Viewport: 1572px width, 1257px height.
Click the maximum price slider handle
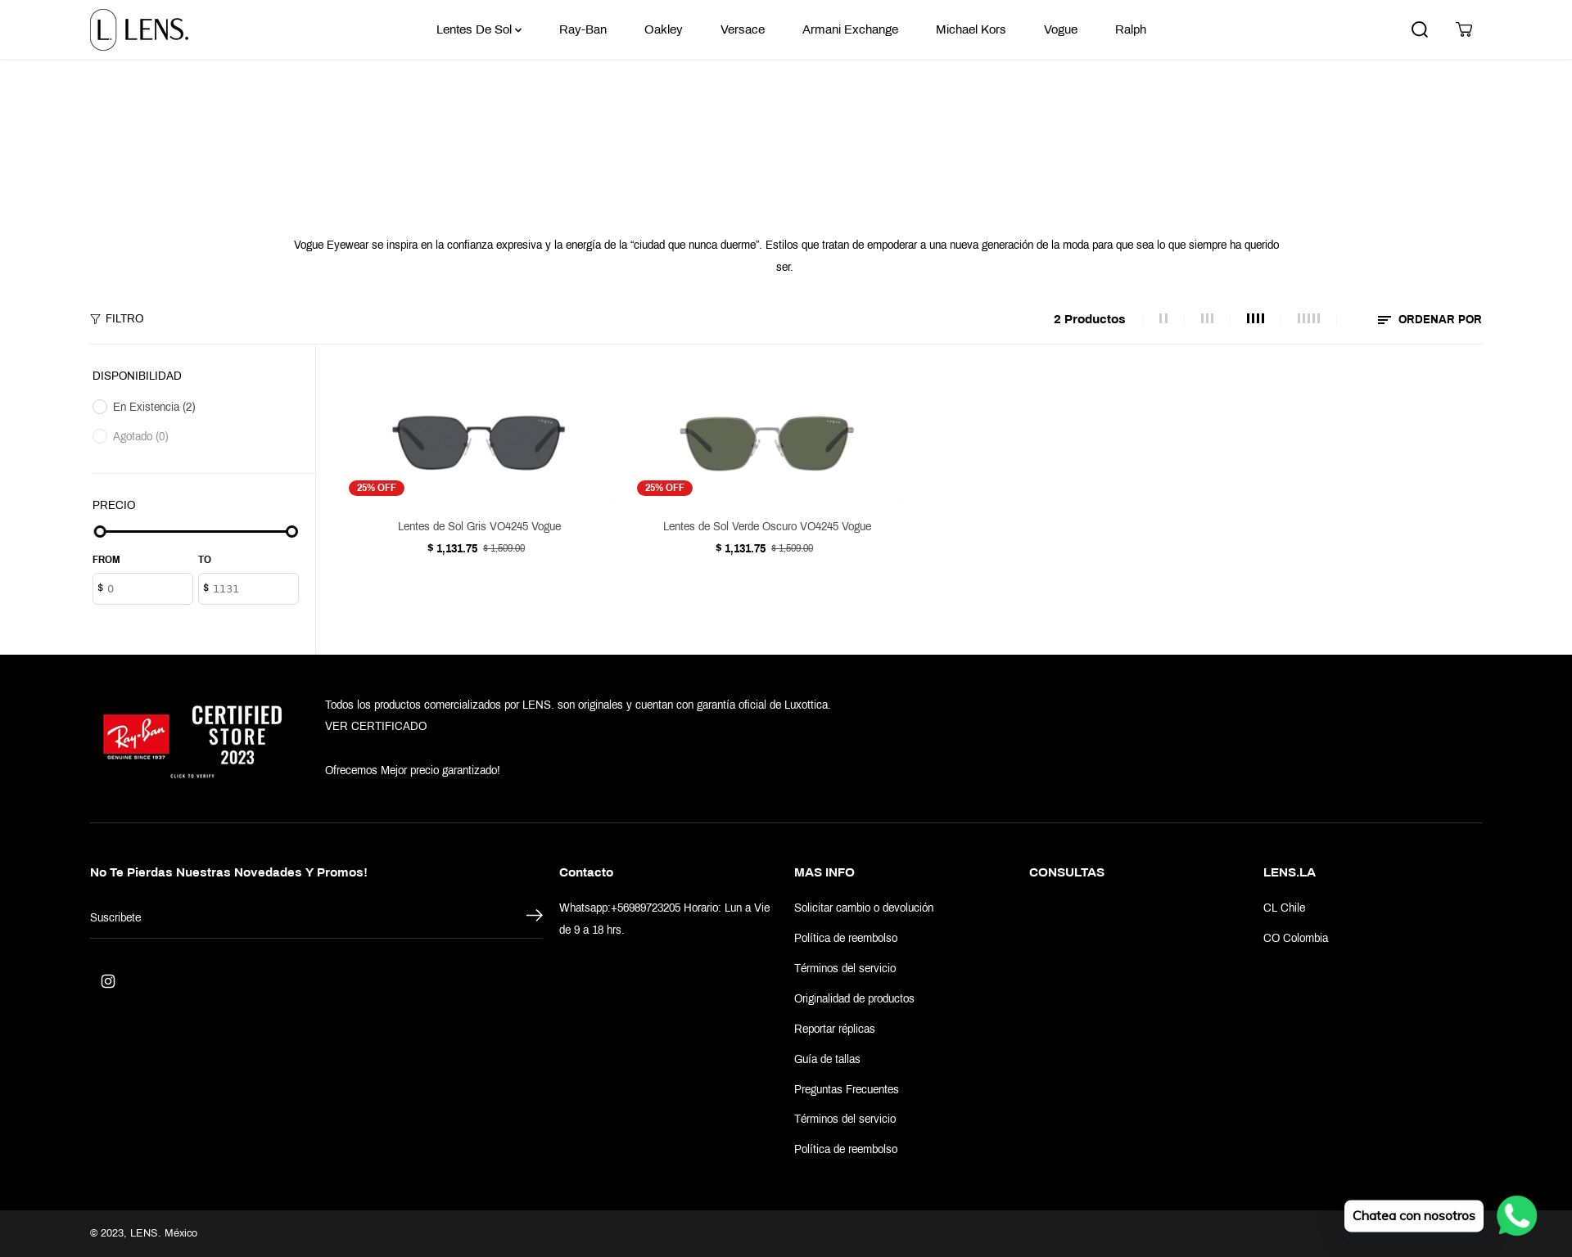[291, 532]
